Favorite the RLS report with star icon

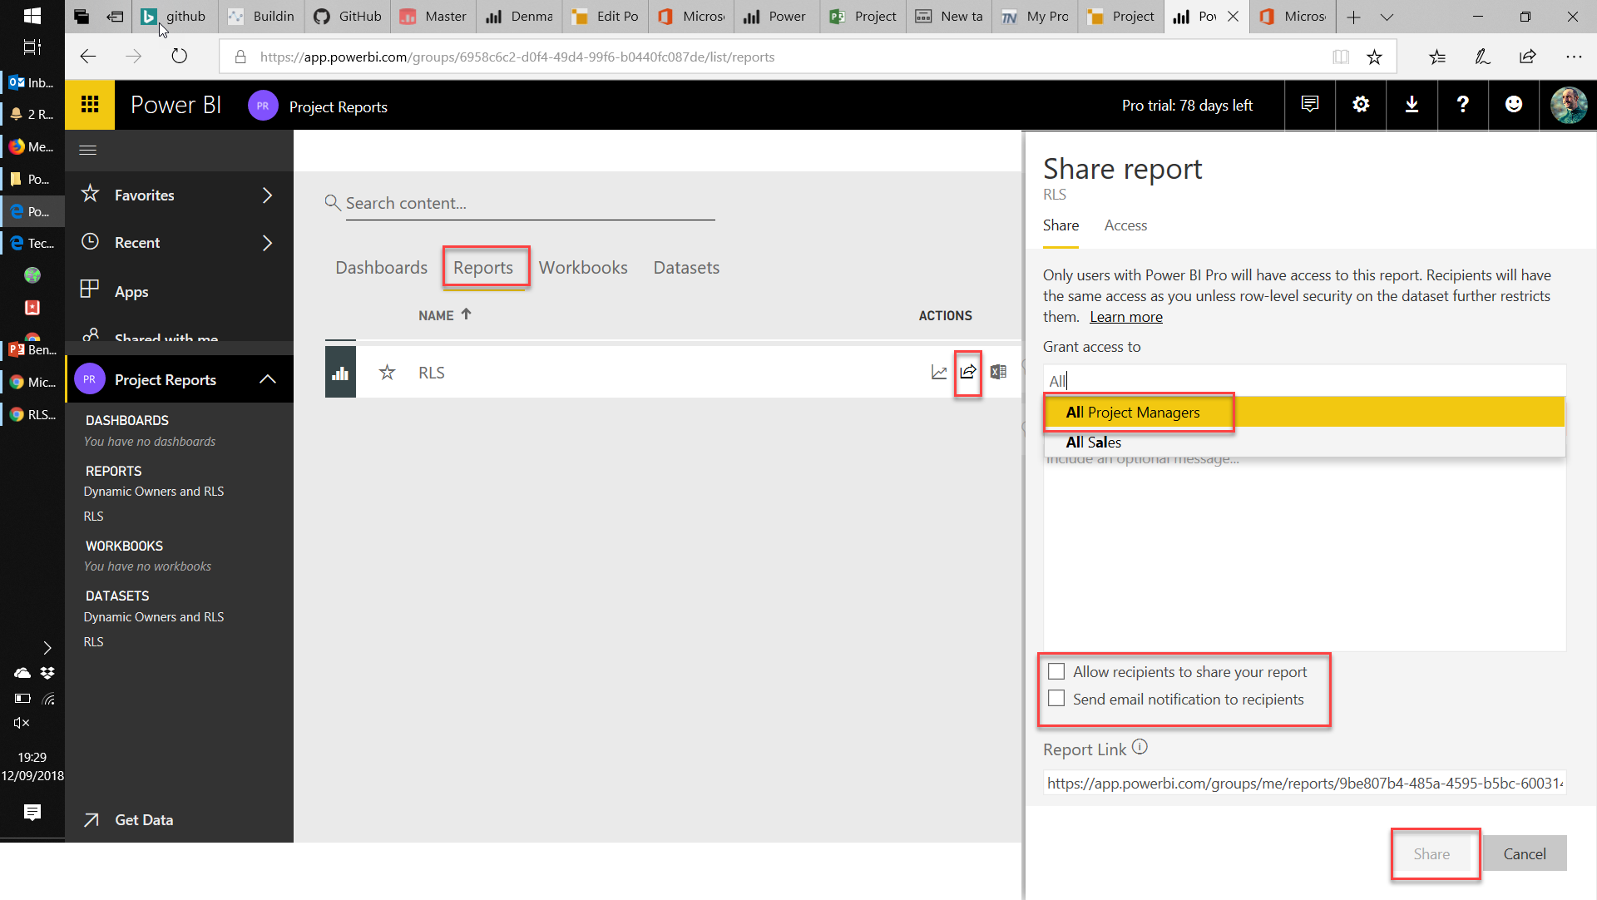[x=387, y=373]
